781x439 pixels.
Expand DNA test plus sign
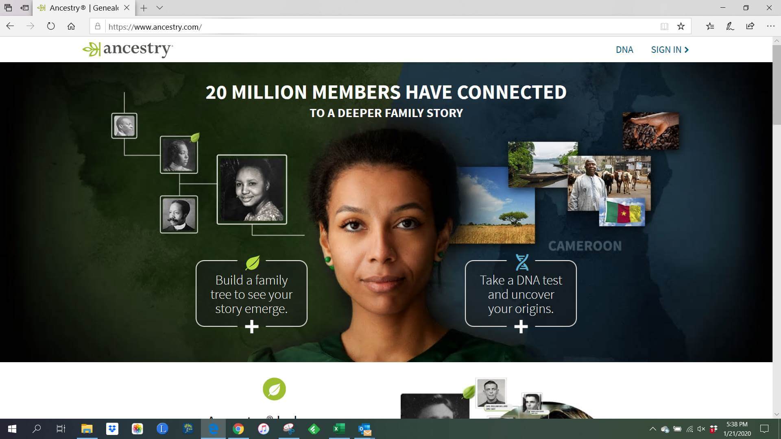tap(521, 326)
